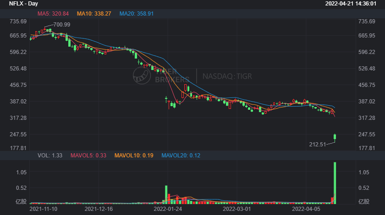This screenshot has width=385, height=215.
Task: Click the MAVOL20: 0.12 label
Action: tap(181, 156)
